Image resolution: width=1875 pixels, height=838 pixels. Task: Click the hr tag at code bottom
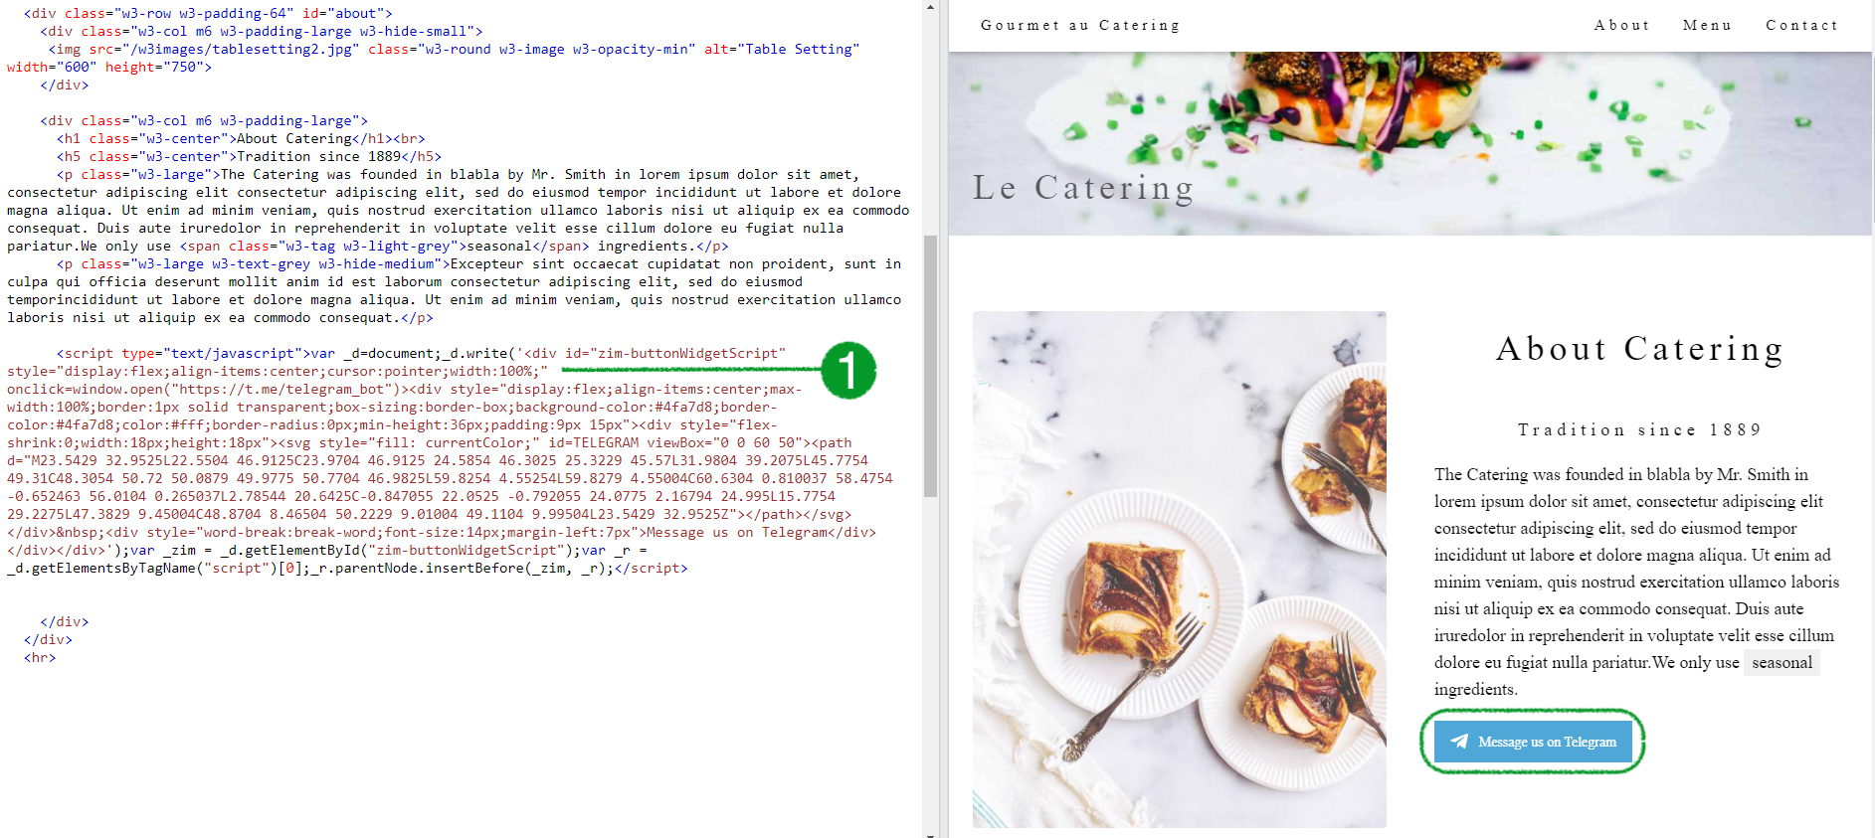[x=40, y=657]
